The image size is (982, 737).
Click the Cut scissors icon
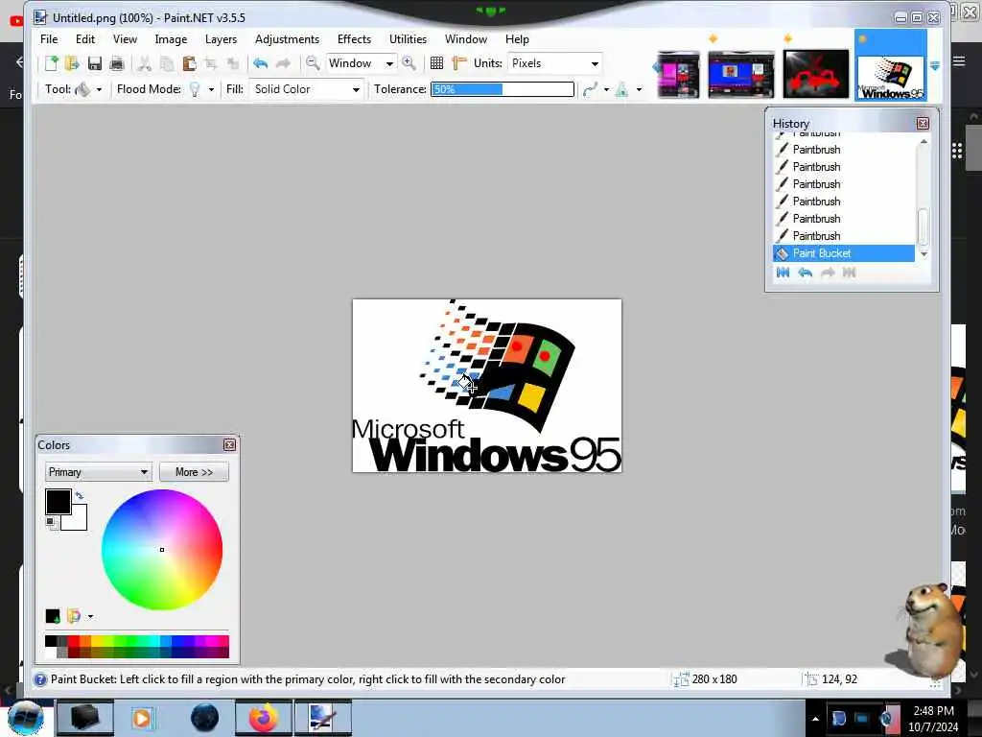pyautogui.click(x=145, y=63)
